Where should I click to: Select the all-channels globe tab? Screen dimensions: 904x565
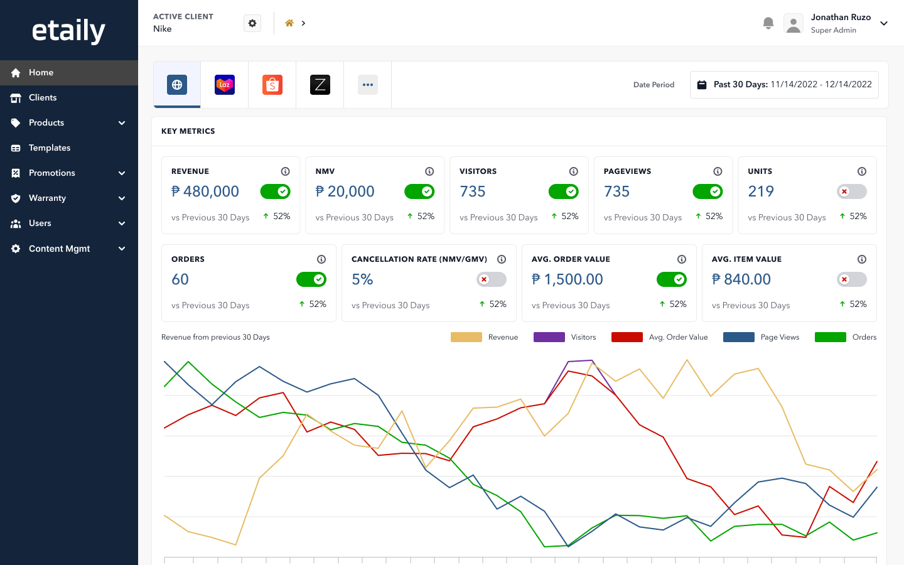tap(177, 85)
